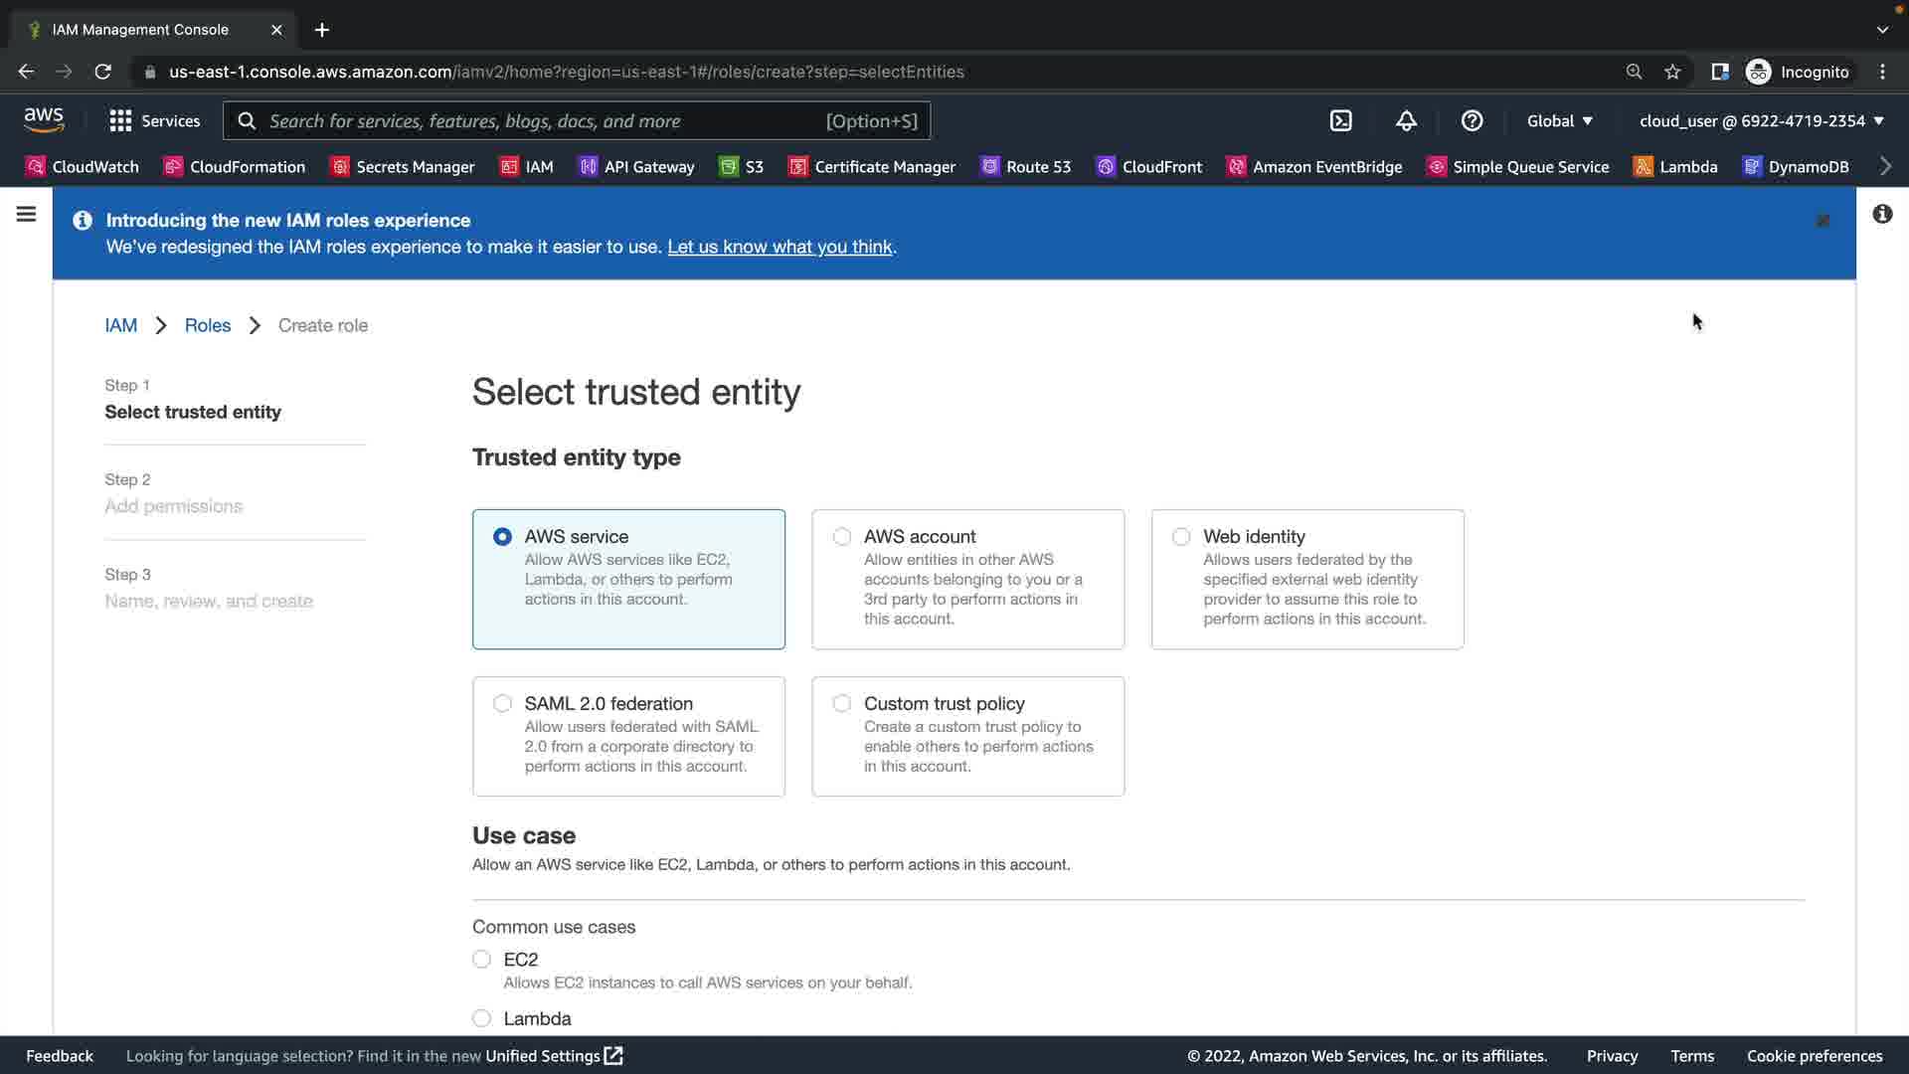Select the Web identity radio button
This screenshot has width=1909, height=1074.
click(1181, 537)
